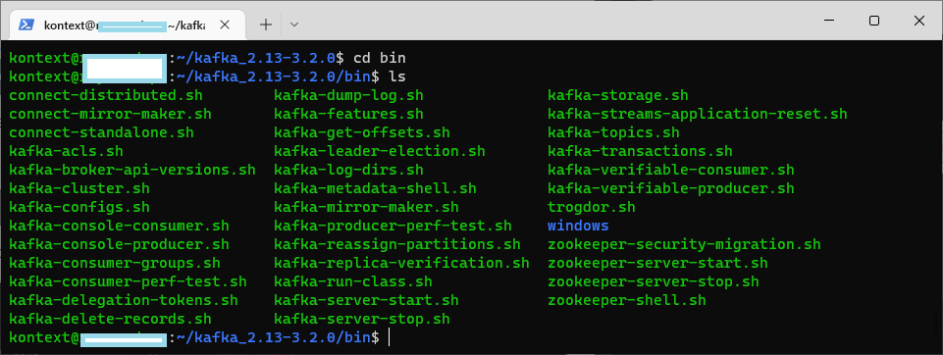Click kafka-topics.sh in the output

613,132
